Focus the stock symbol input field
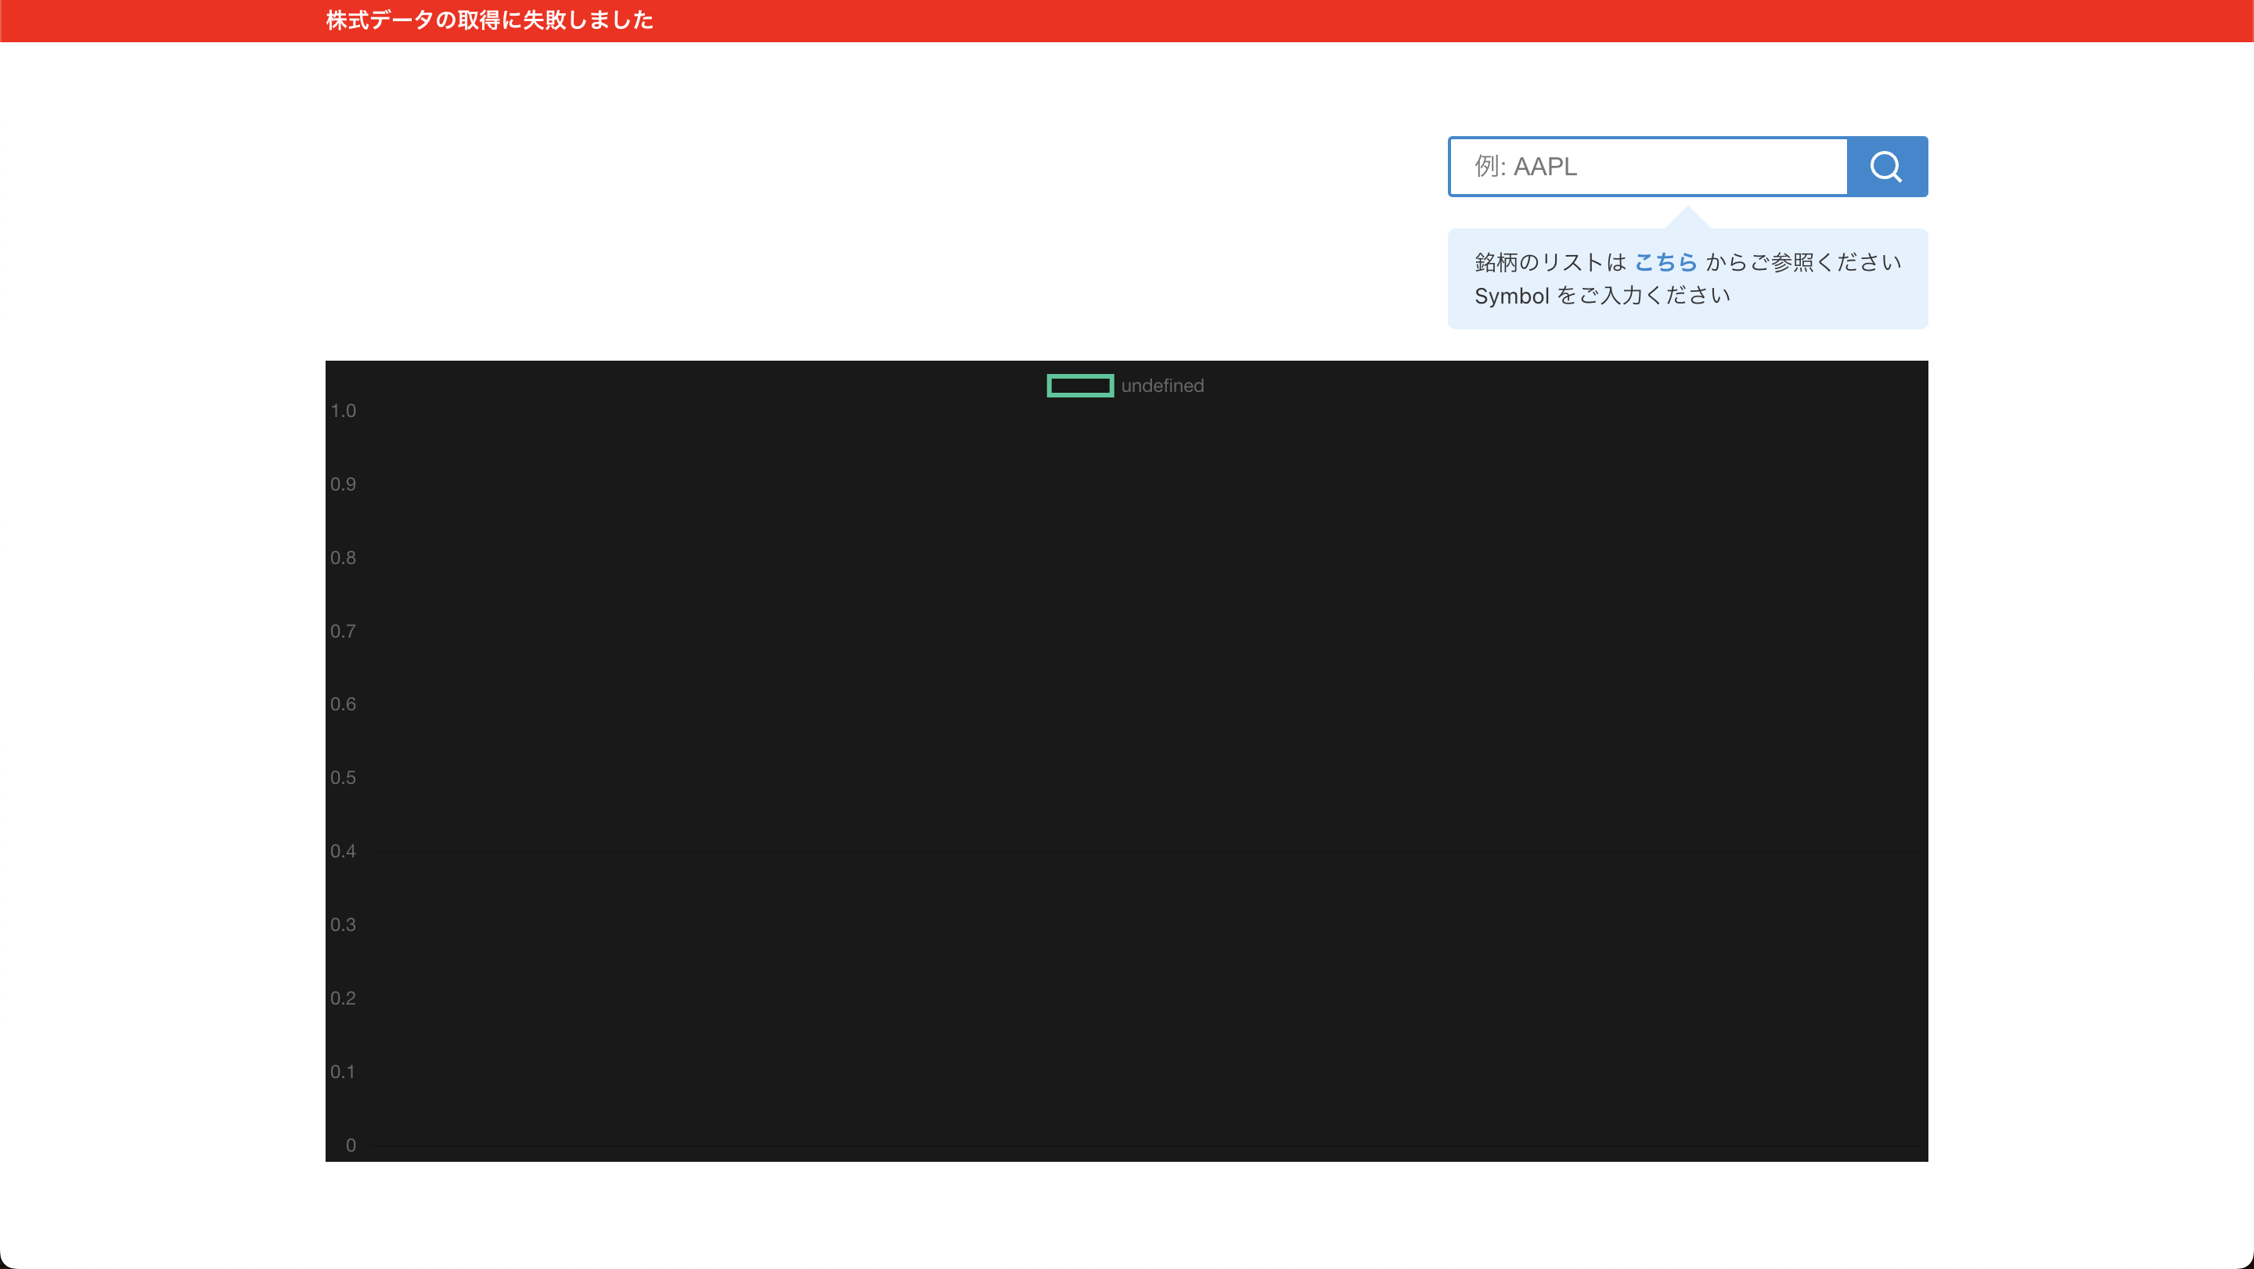2254x1269 pixels. pyautogui.click(x=1647, y=166)
